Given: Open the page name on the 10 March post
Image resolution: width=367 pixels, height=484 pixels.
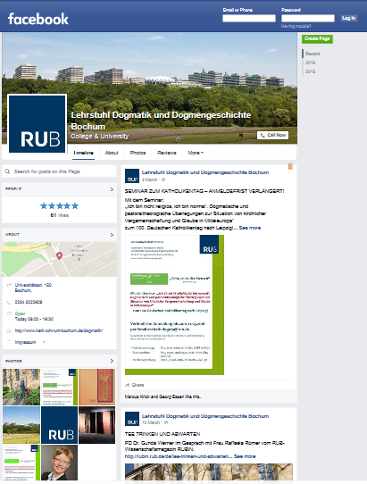Looking at the screenshot, I should [x=205, y=416].
